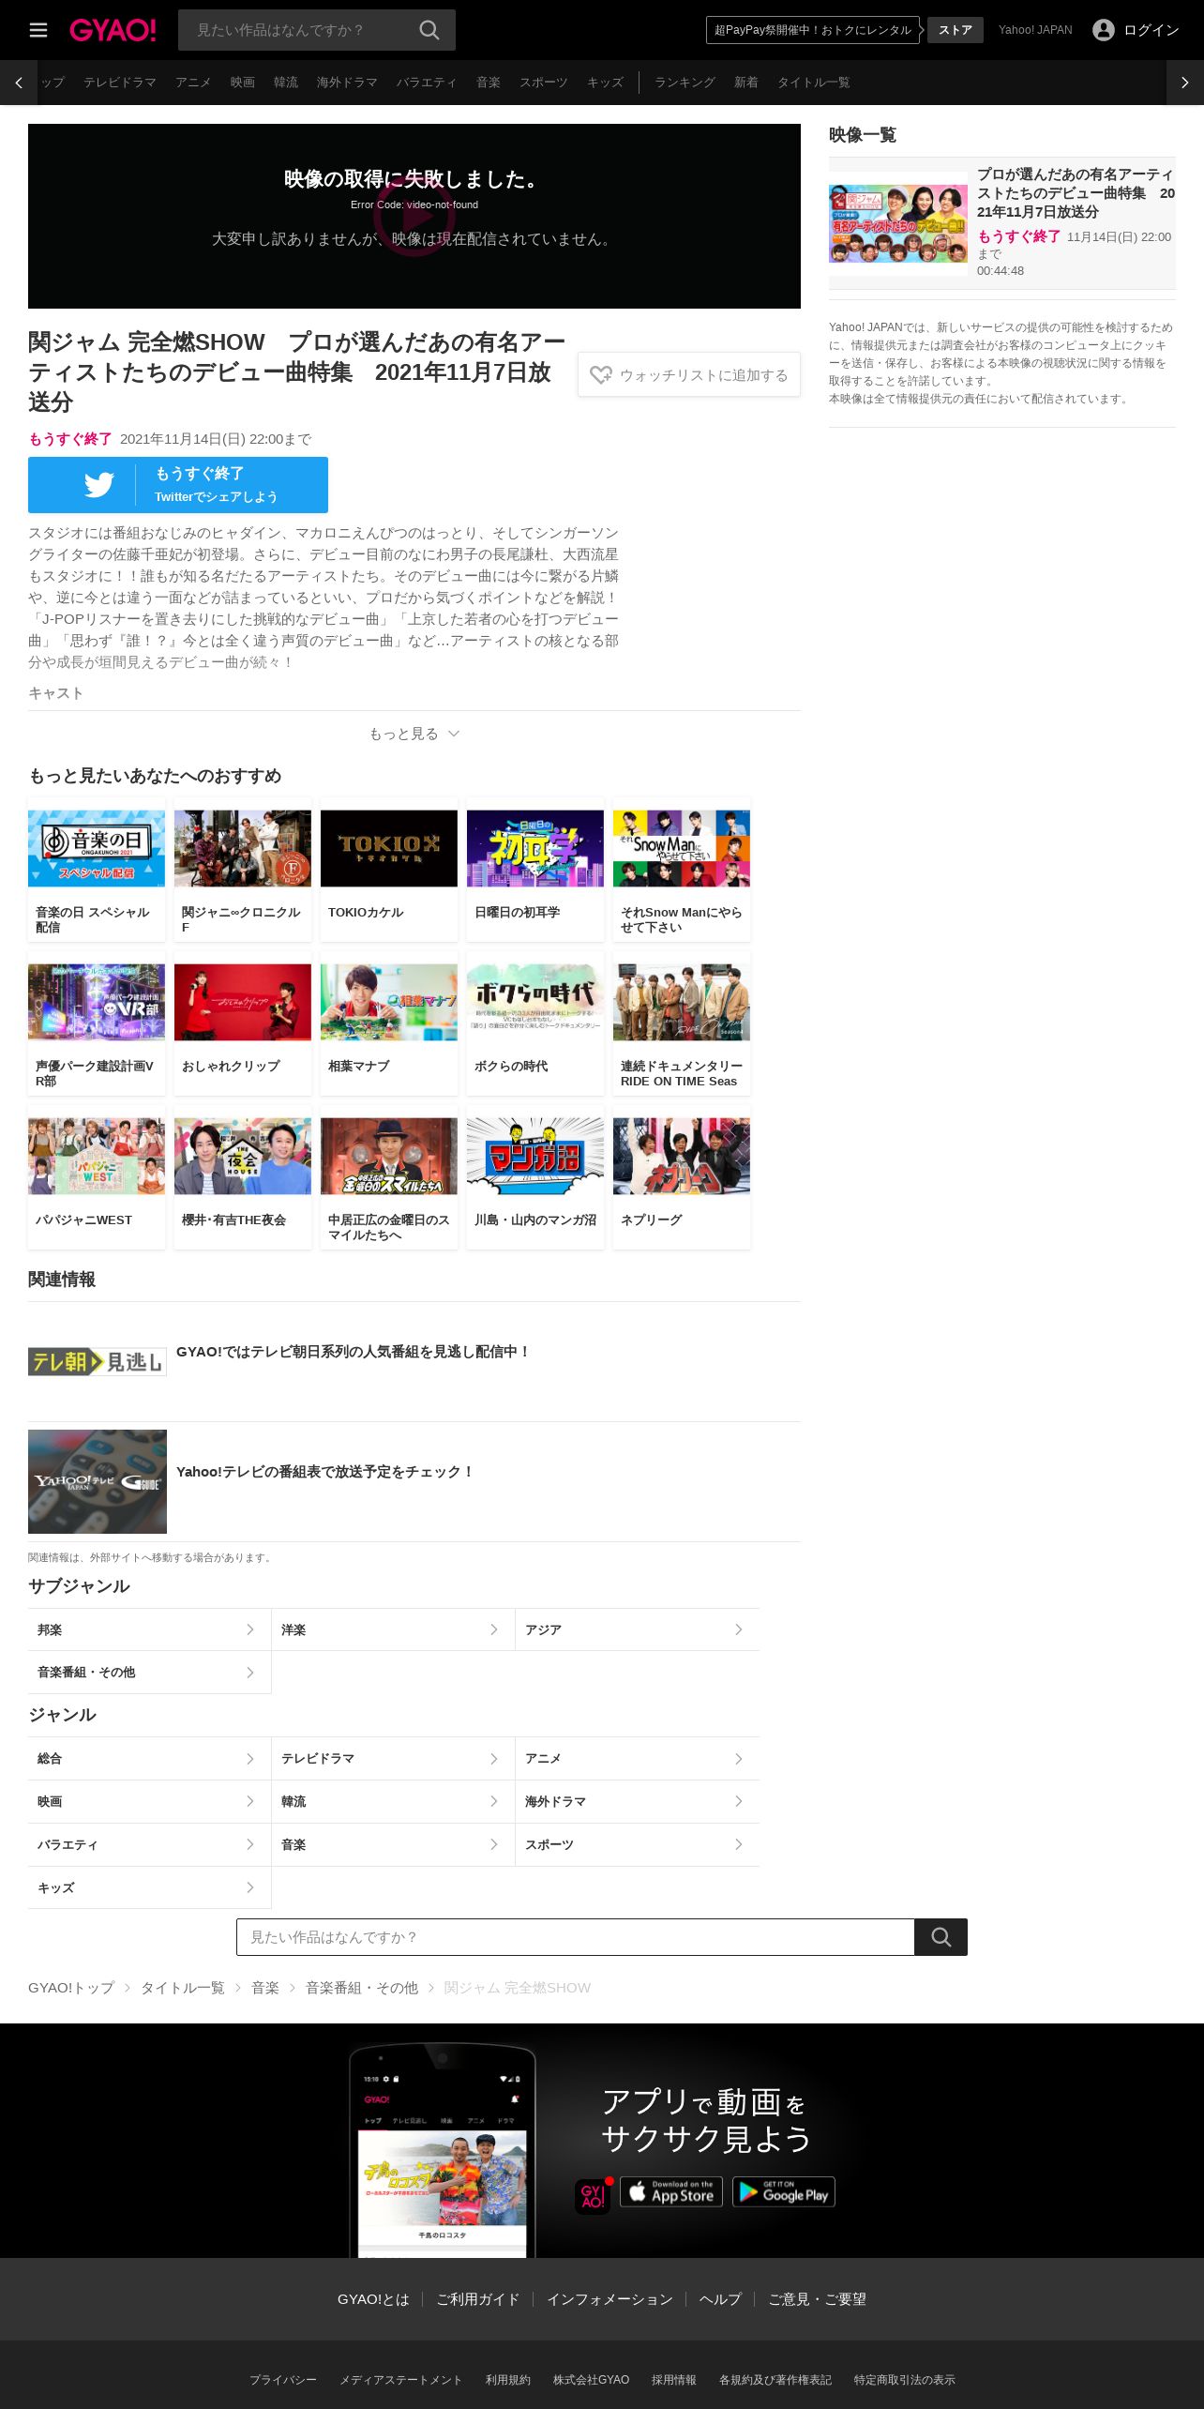Click the テレ朝見逃し banner image
1204x2409 pixels.
coord(98,1361)
